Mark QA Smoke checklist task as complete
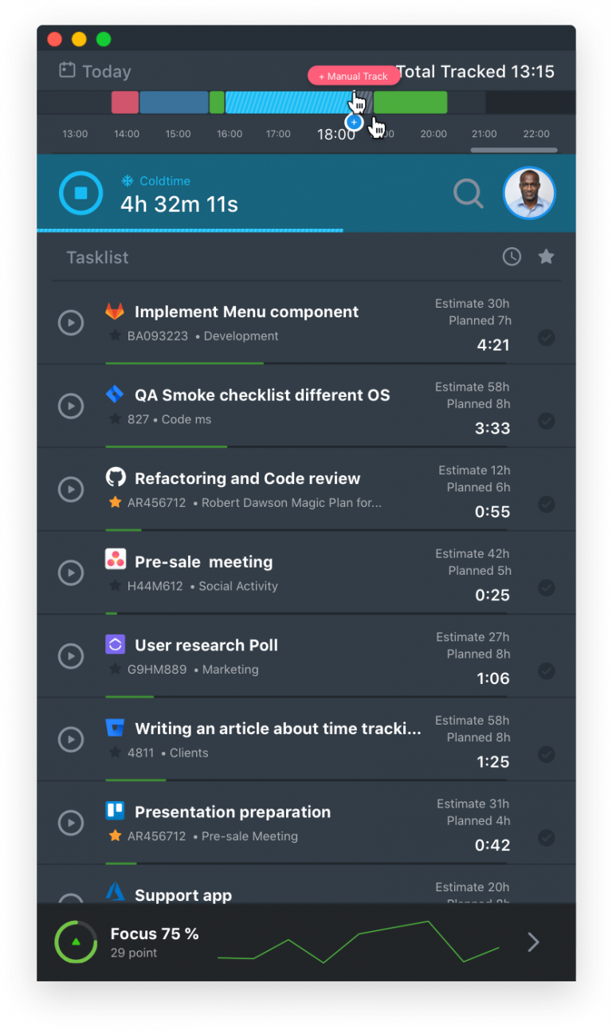The width and height of the screenshot is (612, 1030). pyautogui.click(x=547, y=421)
